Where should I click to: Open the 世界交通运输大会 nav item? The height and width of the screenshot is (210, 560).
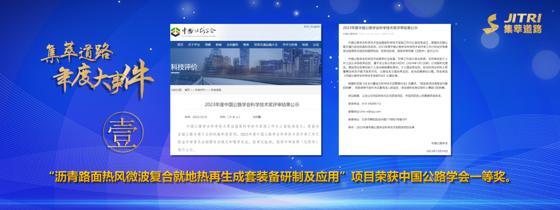(265, 45)
